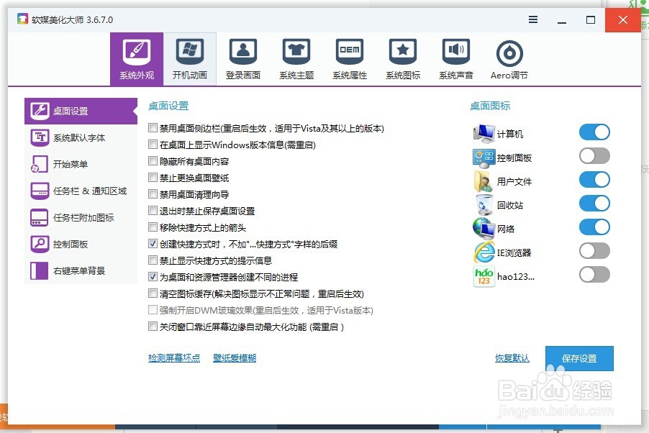Click the 回收站 recycle bin icon image
This screenshot has width=649, height=433.
point(484,205)
